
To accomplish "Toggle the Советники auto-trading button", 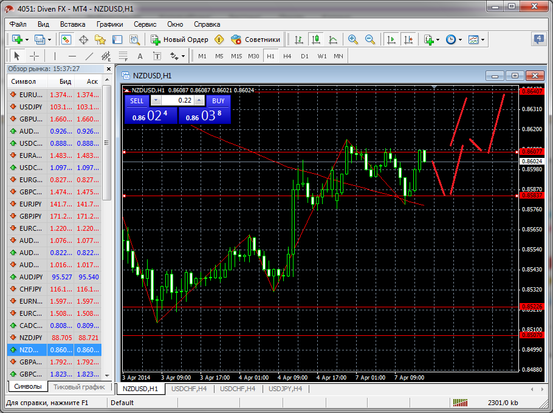I will [x=256, y=39].
